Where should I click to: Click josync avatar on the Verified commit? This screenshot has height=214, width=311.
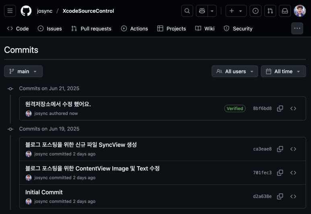click(x=29, y=114)
